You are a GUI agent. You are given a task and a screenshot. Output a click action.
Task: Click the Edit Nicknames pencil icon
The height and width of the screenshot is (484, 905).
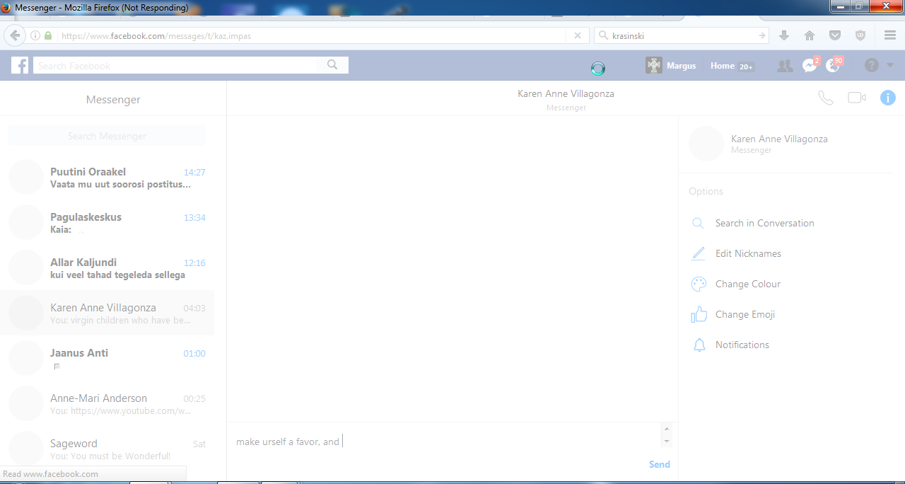click(x=699, y=253)
